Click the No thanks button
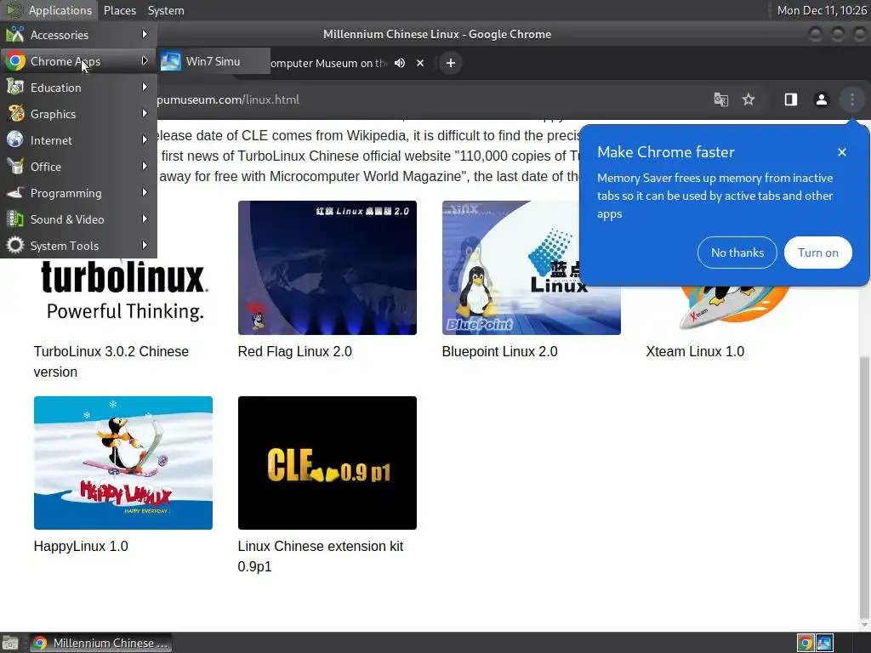Viewport: 871px width, 653px height. pos(737,253)
